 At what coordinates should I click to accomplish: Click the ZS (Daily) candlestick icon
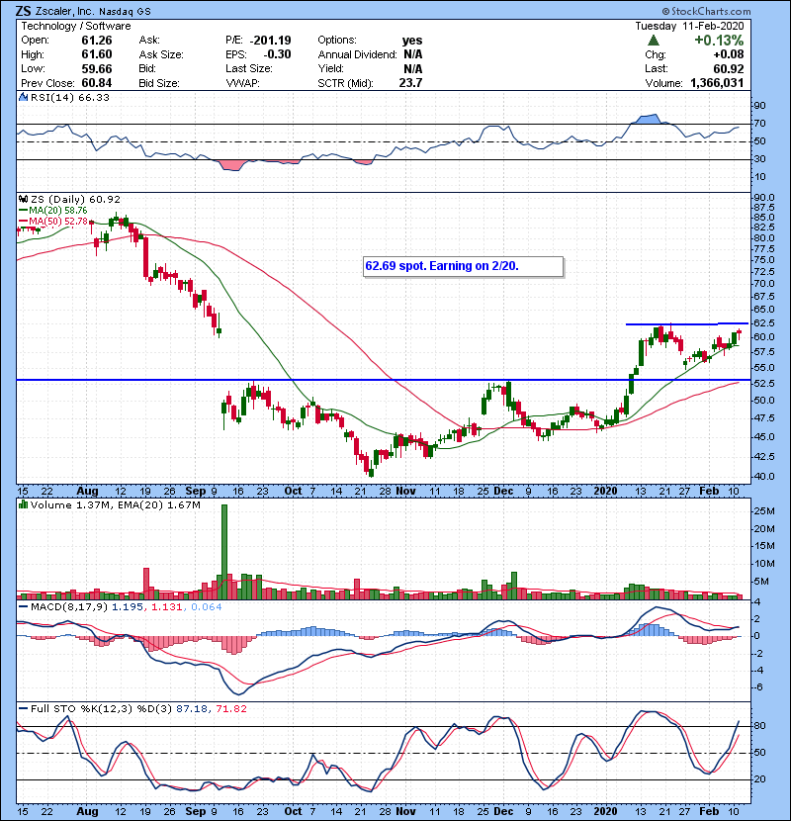(23, 199)
